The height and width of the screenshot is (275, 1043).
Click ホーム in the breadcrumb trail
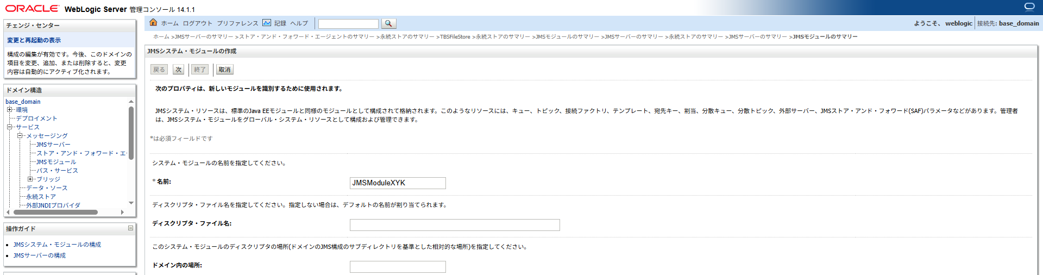tap(161, 37)
